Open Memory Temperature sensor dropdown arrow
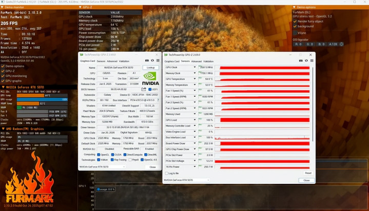Screen dimensions: 369x211 [195, 85]
